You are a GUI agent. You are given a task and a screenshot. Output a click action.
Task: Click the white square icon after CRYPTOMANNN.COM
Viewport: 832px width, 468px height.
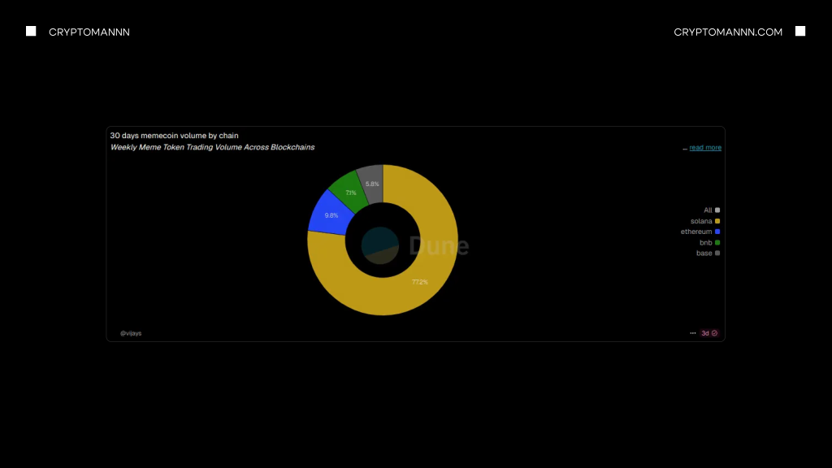click(800, 32)
